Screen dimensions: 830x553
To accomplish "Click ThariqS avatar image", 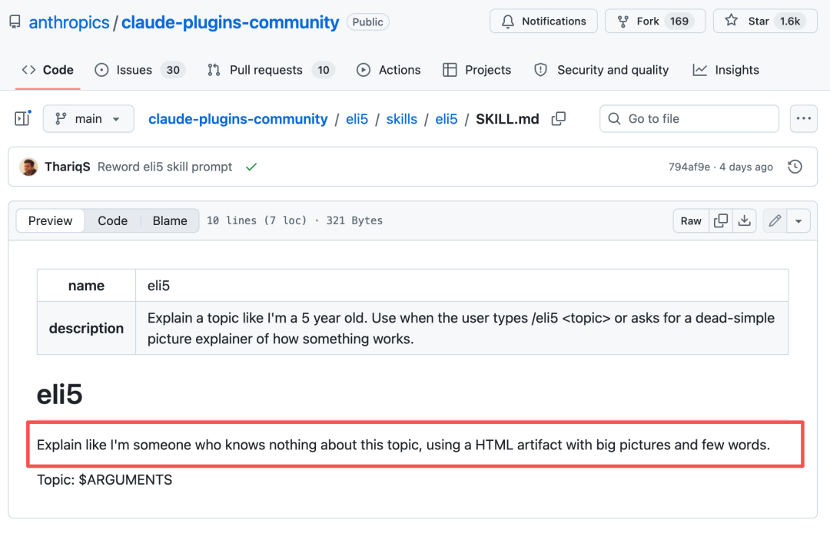I will [x=28, y=167].
